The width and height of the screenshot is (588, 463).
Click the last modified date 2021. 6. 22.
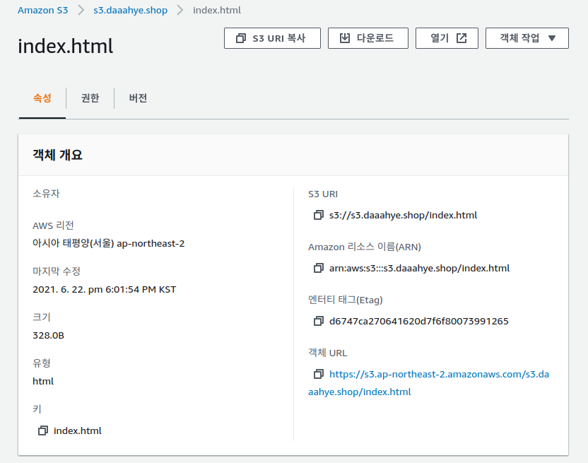coord(105,290)
